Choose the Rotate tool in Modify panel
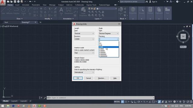The width and height of the screenshot is (193, 108). 45,9
